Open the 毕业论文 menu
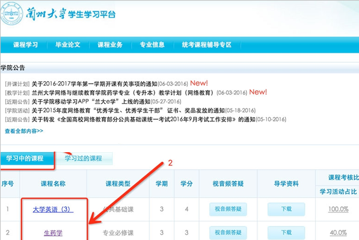 click(x=68, y=45)
